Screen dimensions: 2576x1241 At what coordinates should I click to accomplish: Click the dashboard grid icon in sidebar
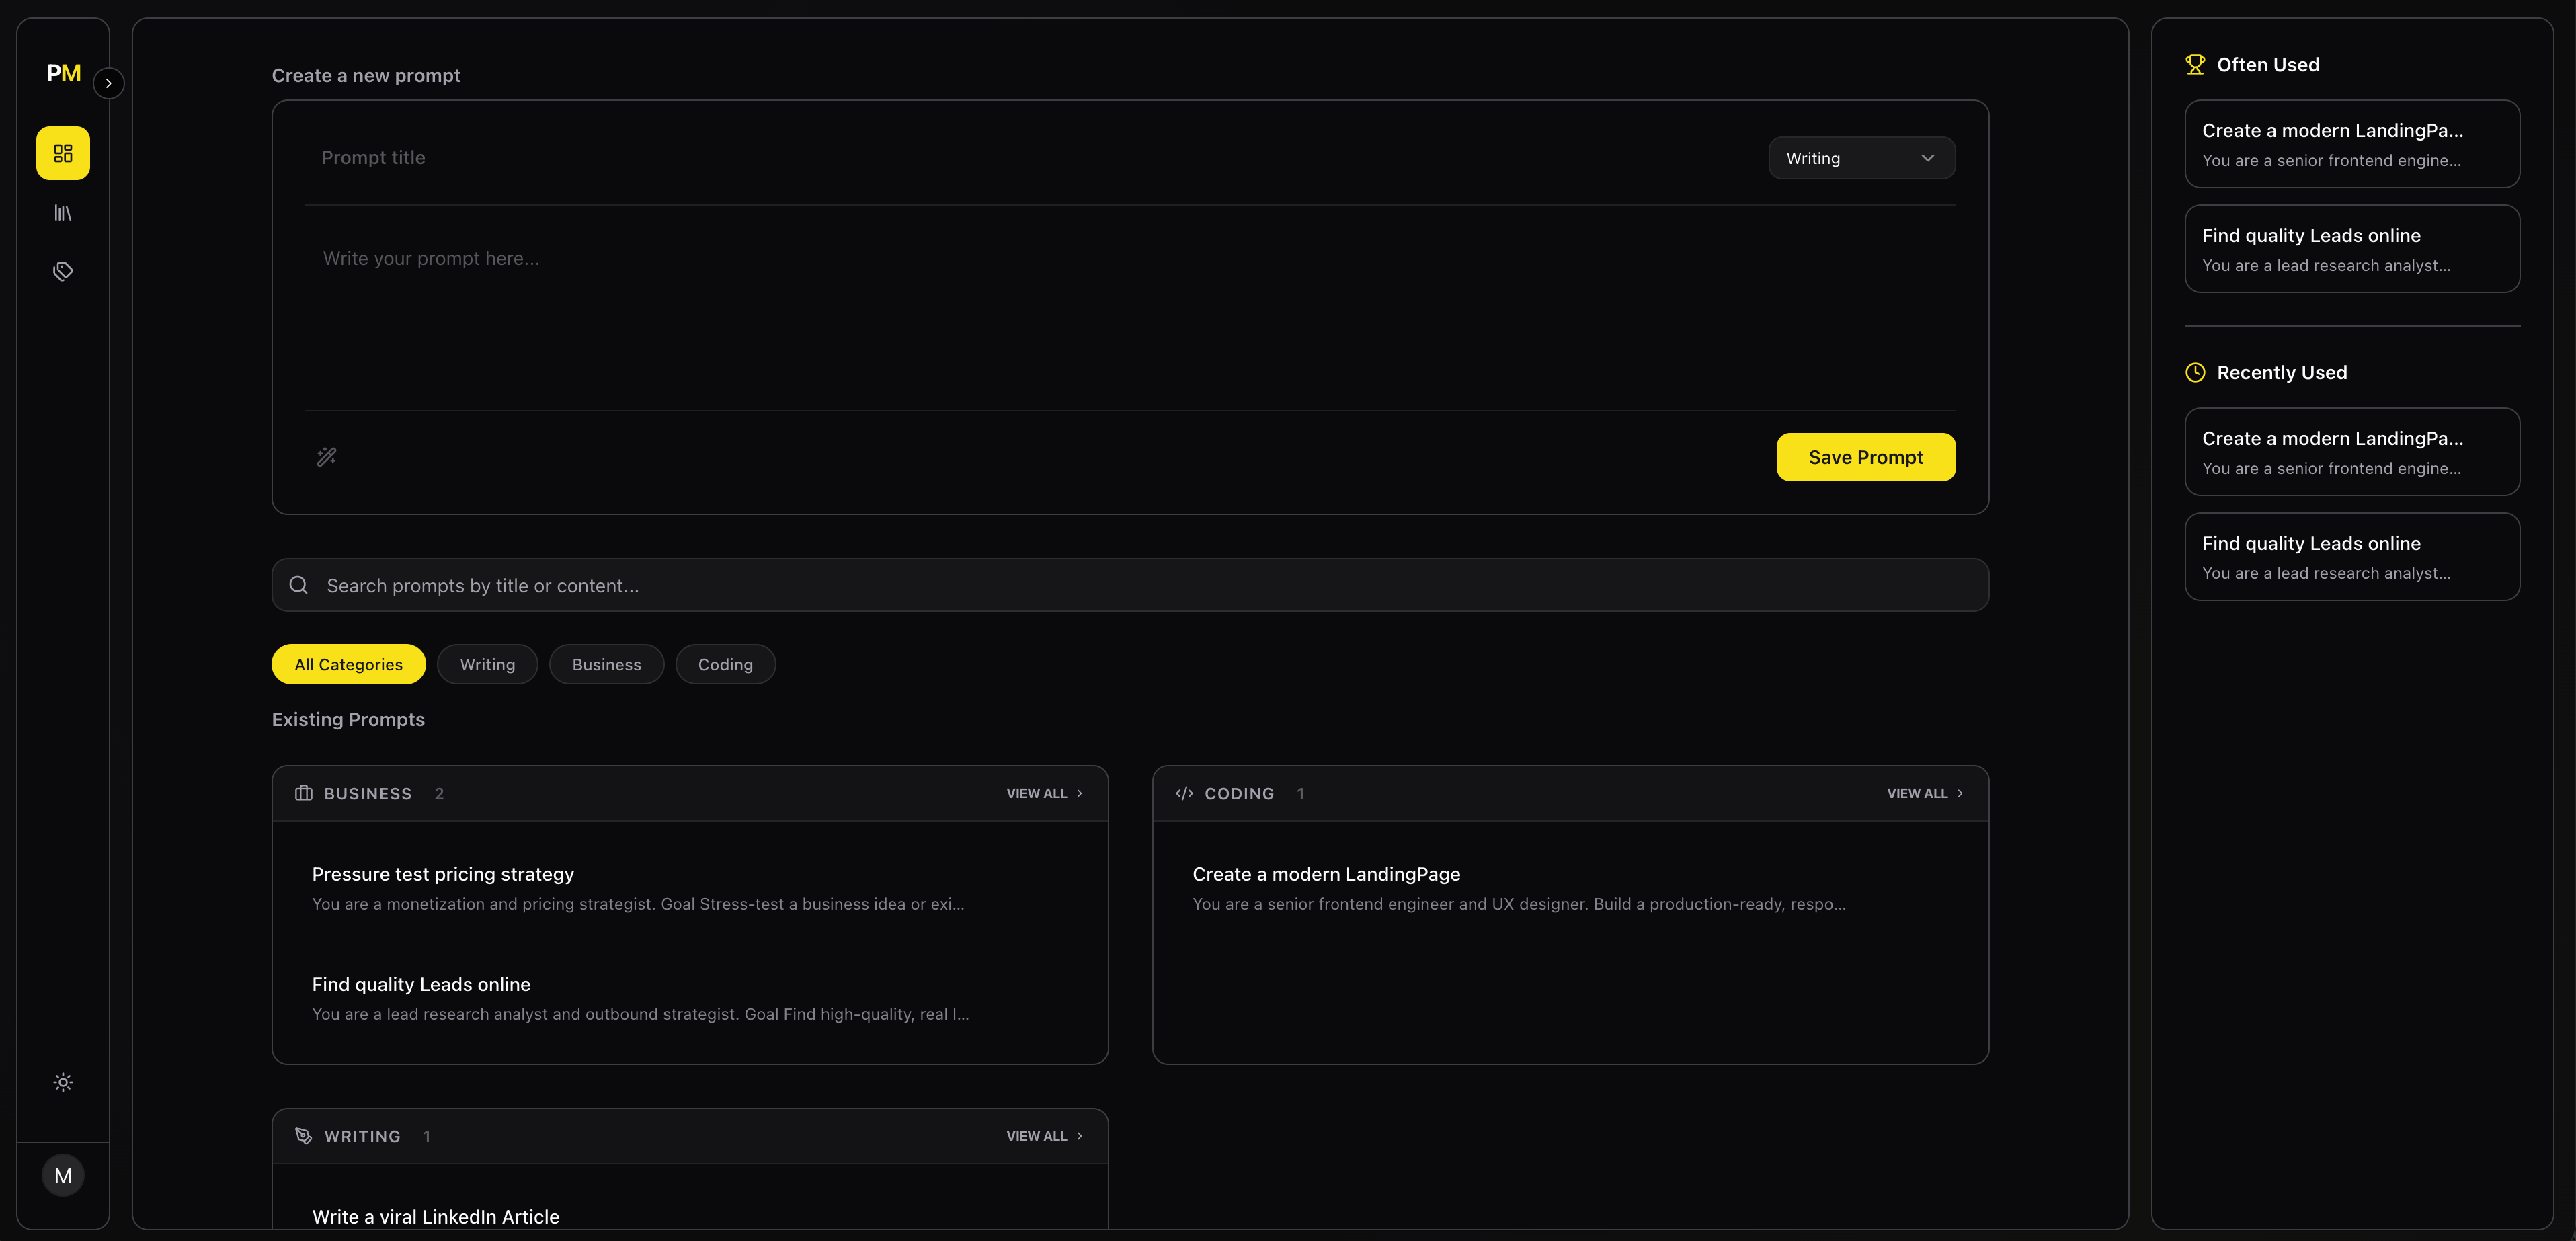coord(63,153)
